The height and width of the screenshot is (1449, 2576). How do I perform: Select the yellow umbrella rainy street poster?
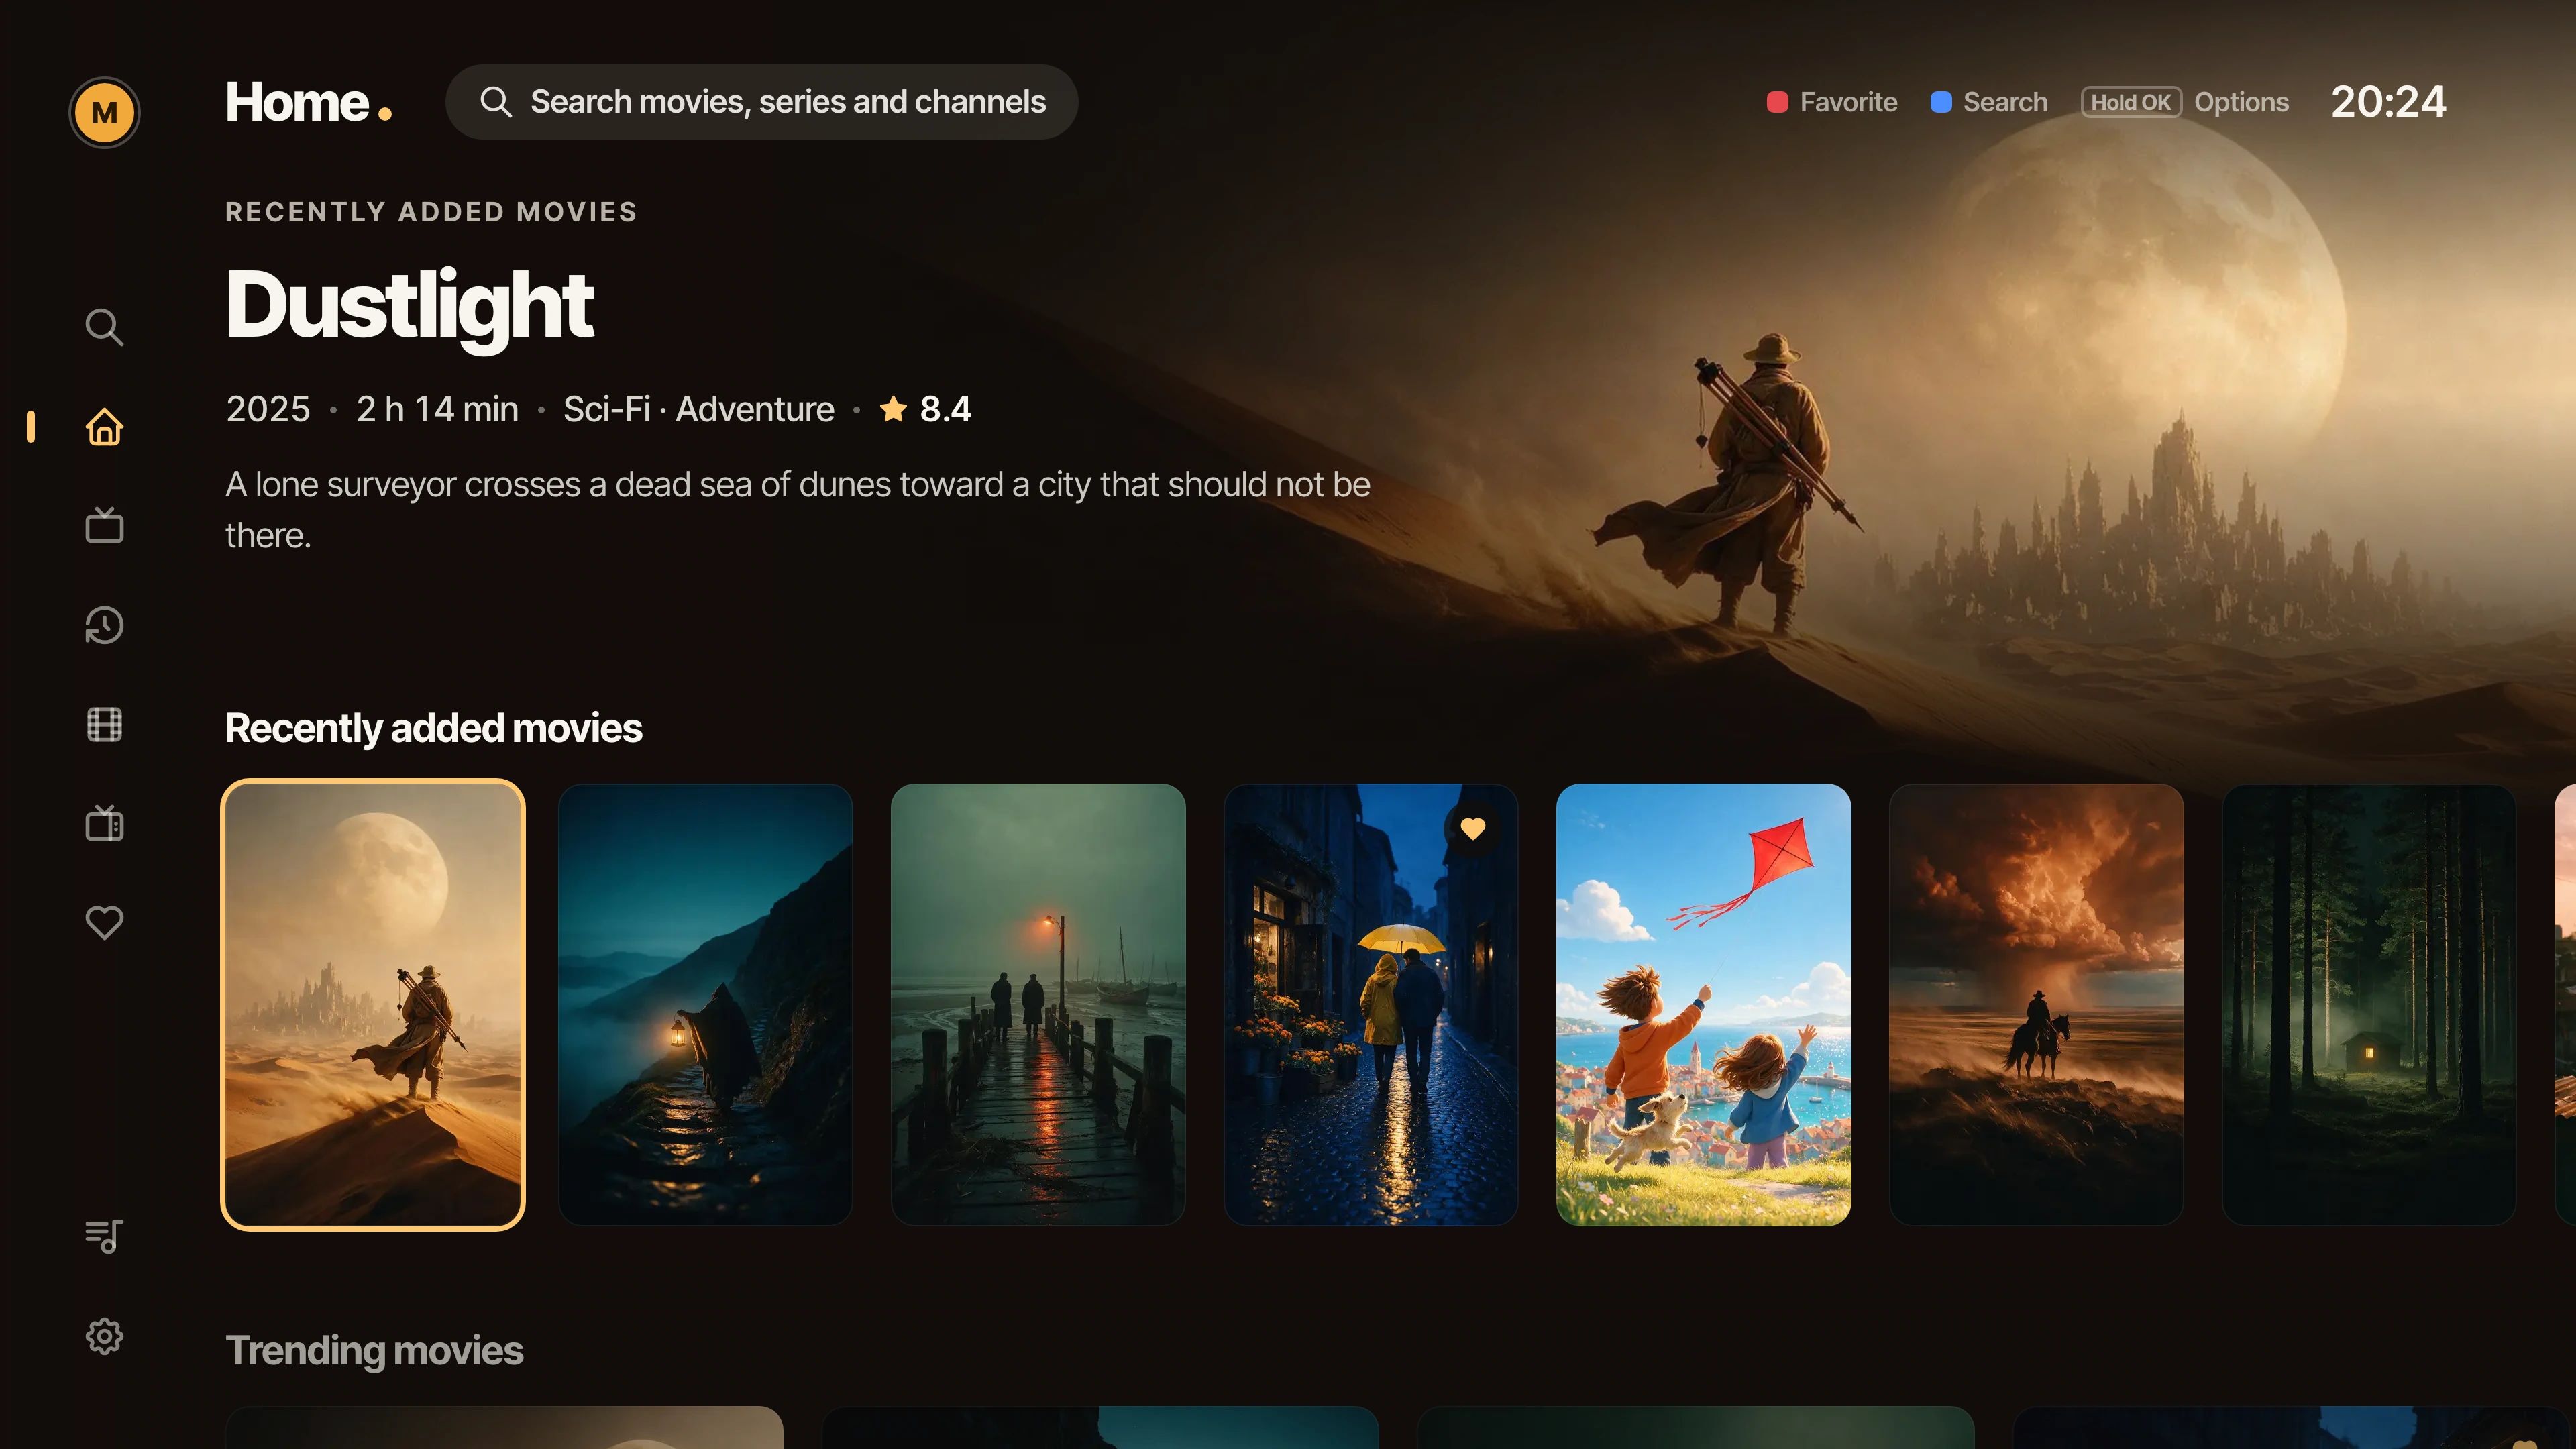pos(1371,1005)
